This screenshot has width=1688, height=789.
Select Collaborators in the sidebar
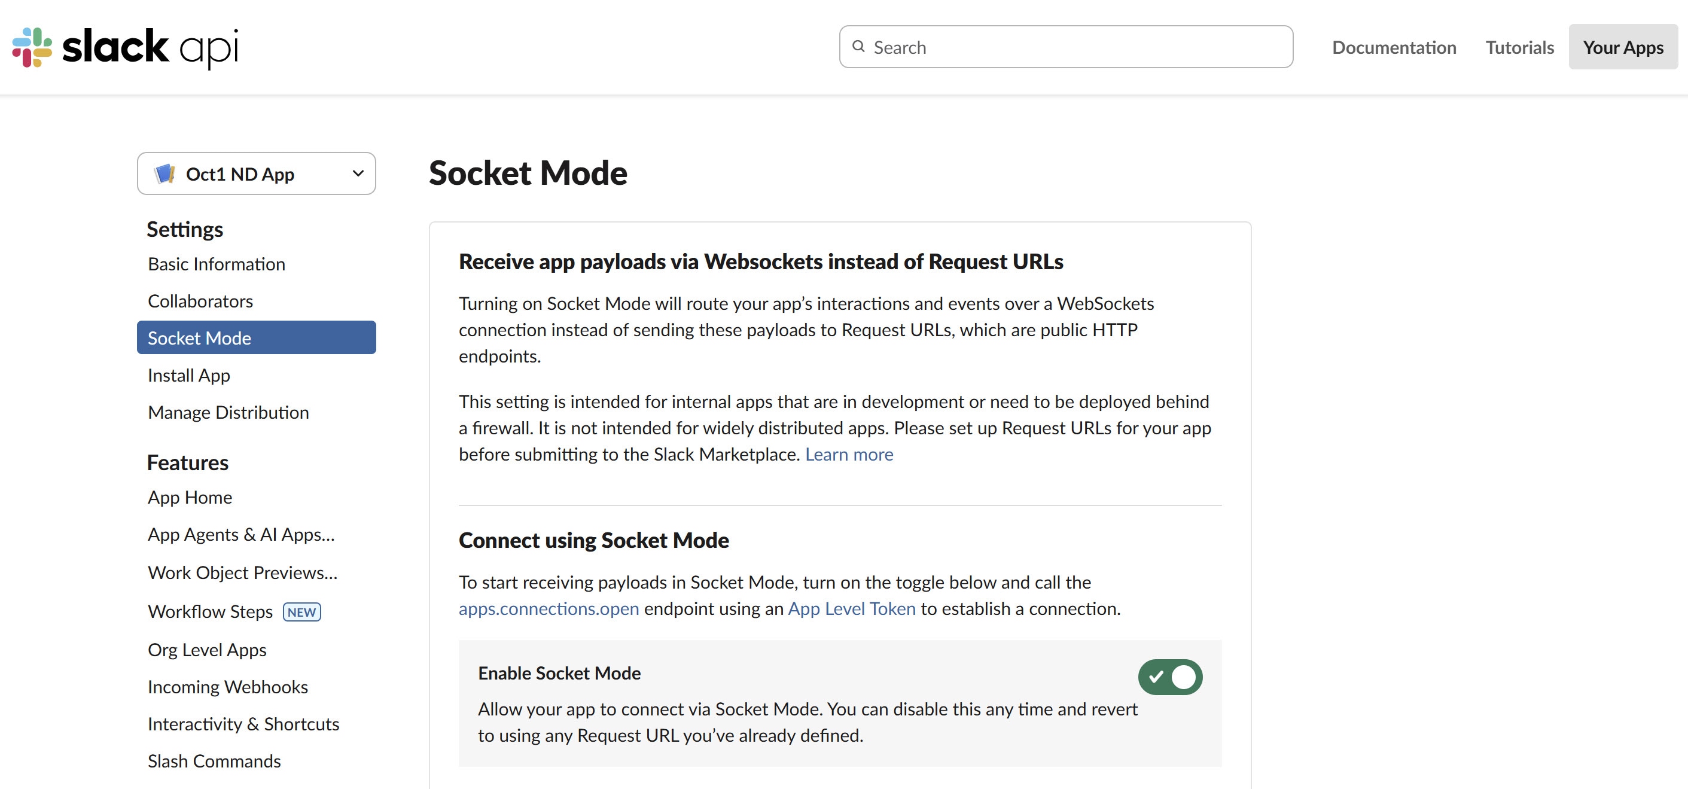[200, 301]
